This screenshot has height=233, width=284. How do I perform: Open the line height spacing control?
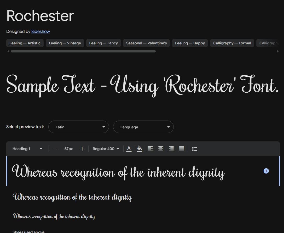(x=194, y=149)
